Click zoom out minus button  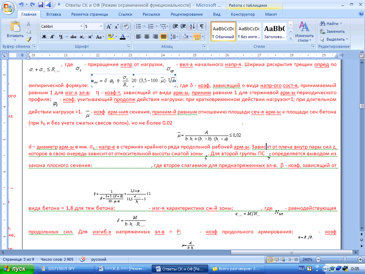pyautogui.click(x=318, y=259)
